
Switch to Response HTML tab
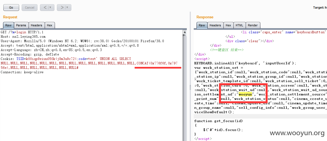(239, 25)
